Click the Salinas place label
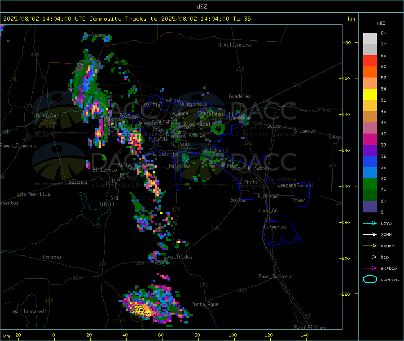 pos(78,182)
